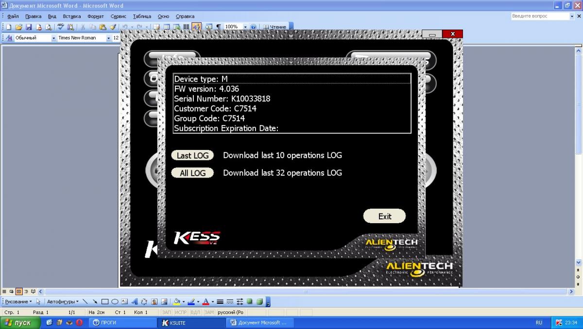Switch to KSUITE taskbar button
Image resolution: width=583 pixels, height=329 pixels.
click(x=191, y=323)
